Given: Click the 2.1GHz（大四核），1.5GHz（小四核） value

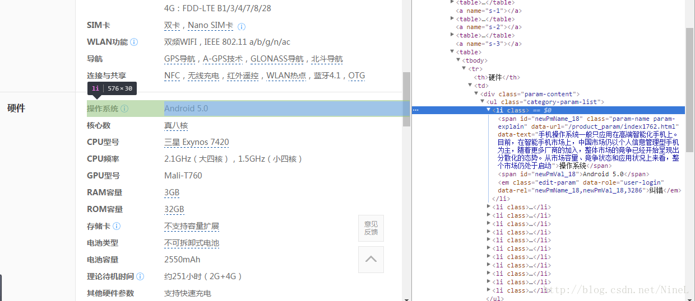Looking at the screenshot, I should [234, 159].
